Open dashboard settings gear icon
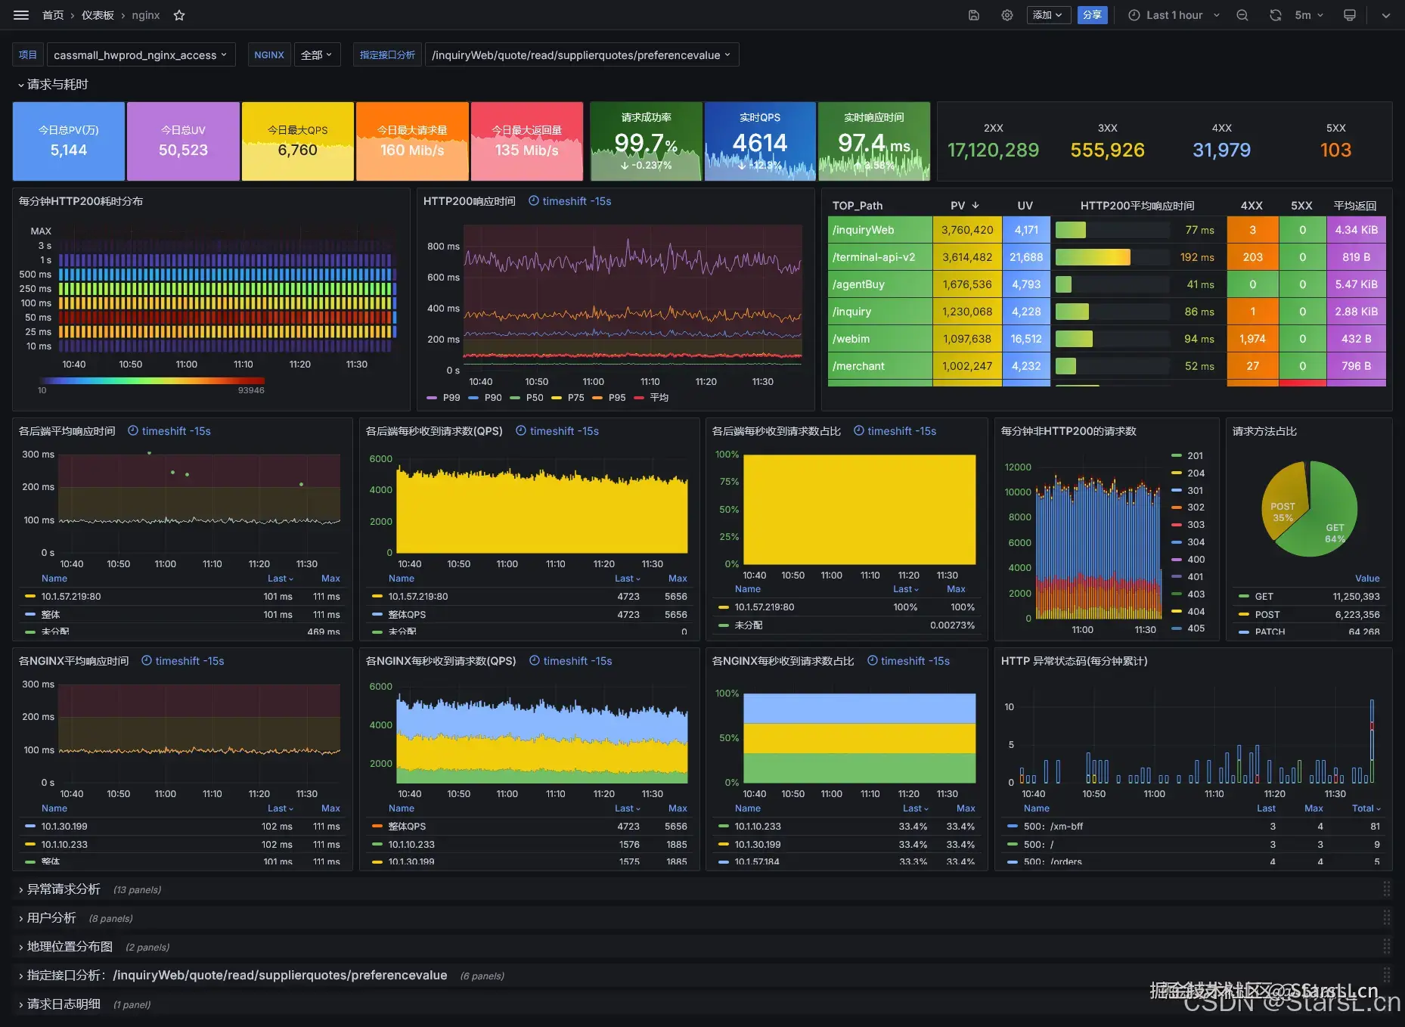This screenshot has height=1027, width=1405. 1006,15
